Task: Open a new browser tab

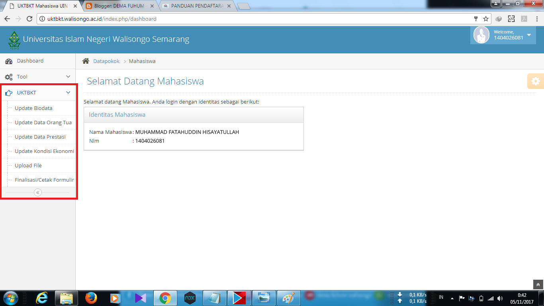Action: click(243, 6)
